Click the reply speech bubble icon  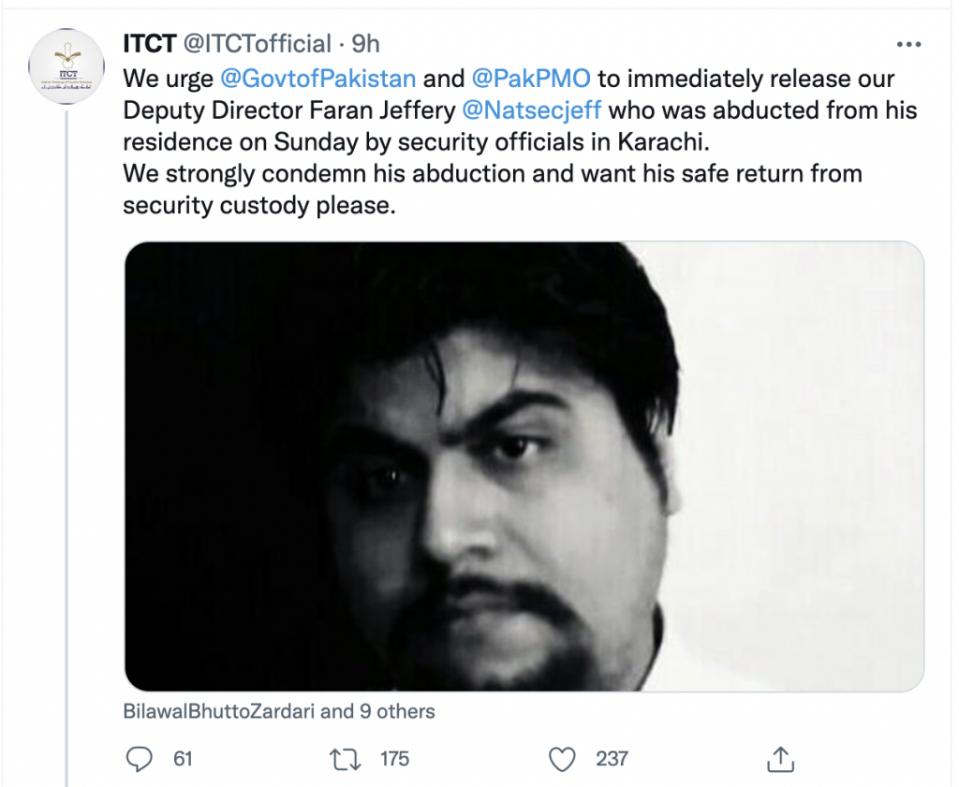138,757
